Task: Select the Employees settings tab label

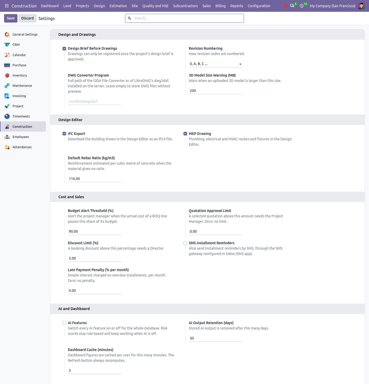Action: point(21,137)
